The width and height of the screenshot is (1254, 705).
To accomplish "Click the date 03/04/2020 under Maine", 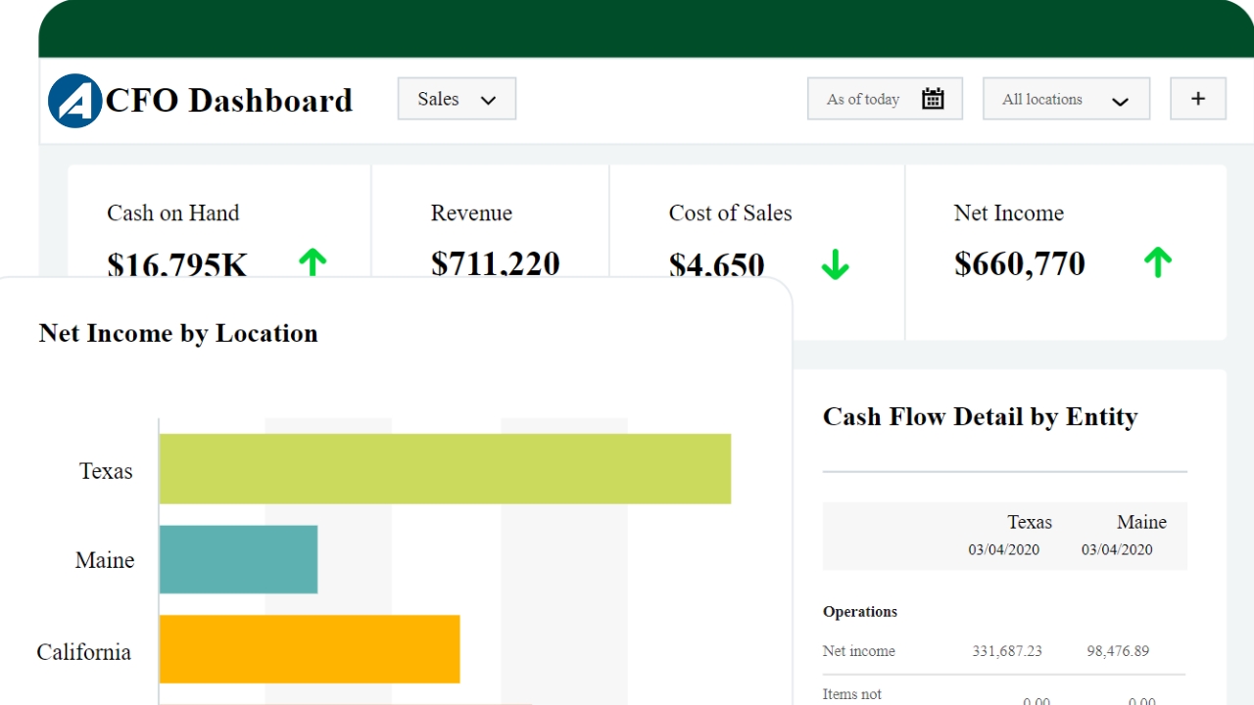I will point(1117,549).
